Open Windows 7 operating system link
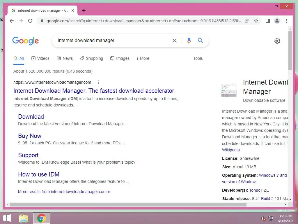The width and height of the screenshot is (298, 224). (x=273, y=175)
